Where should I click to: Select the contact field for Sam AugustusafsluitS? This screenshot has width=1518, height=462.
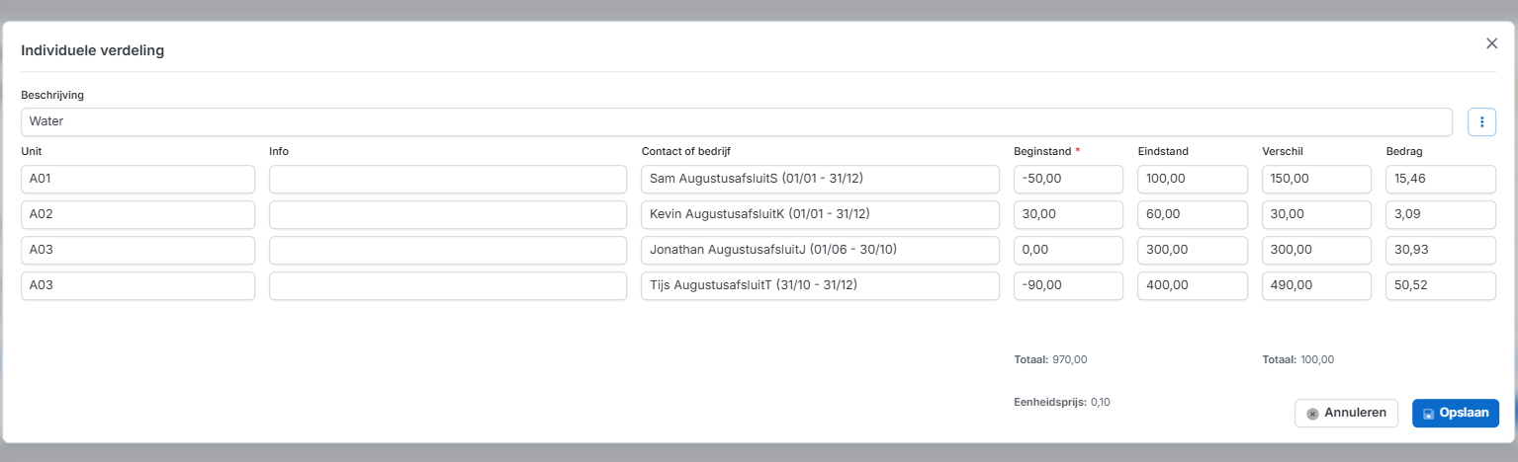click(820, 180)
